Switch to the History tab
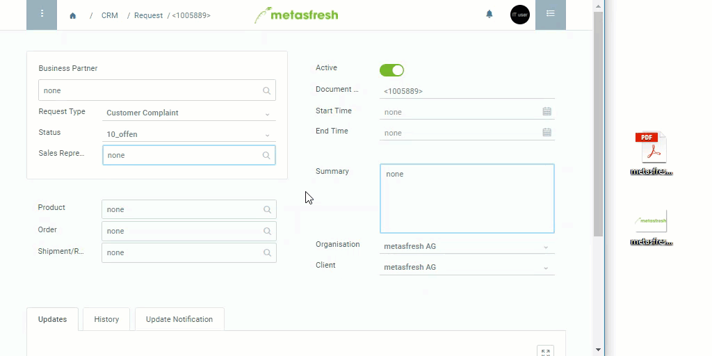The image size is (712, 356). 106,319
